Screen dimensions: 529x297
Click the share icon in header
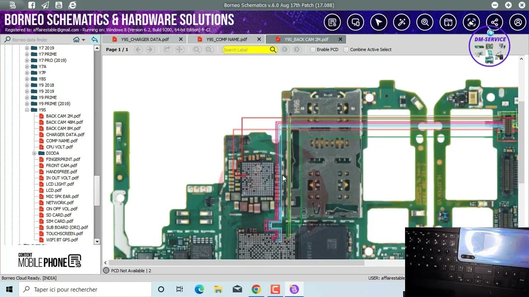click(x=495, y=22)
